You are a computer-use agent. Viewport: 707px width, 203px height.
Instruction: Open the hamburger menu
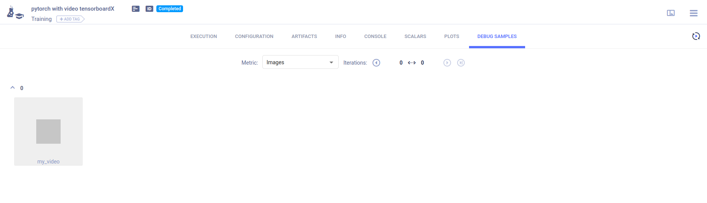coord(693,13)
